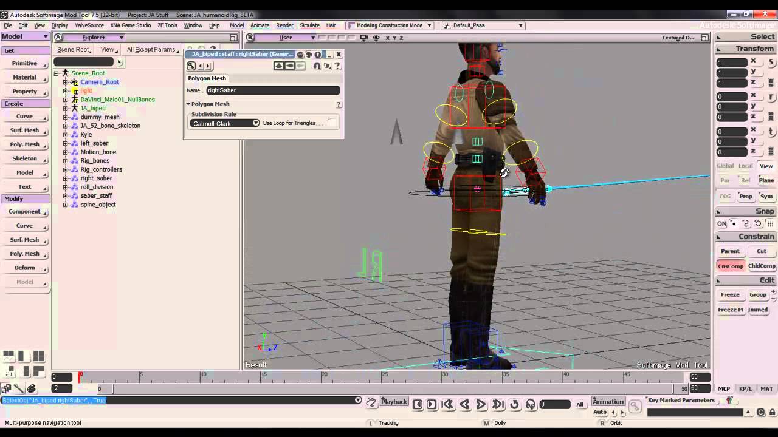Toggle Prop proportional modeling
Viewport: 778px width, 437px height.
[746, 197]
